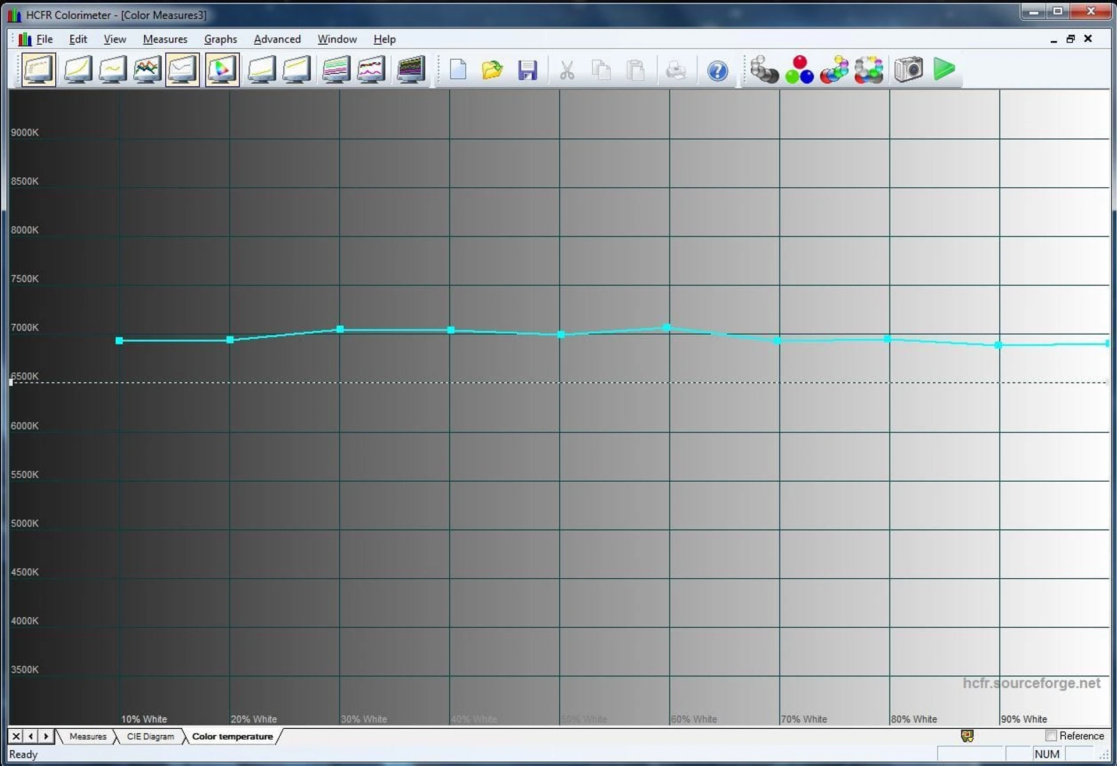The height and width of the screenshot is (766, 1117).
Task: Open the Help question mark icon
Action: pos(717,71)
